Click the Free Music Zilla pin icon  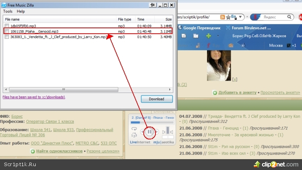pyautogui.click(x=152, y=5)
